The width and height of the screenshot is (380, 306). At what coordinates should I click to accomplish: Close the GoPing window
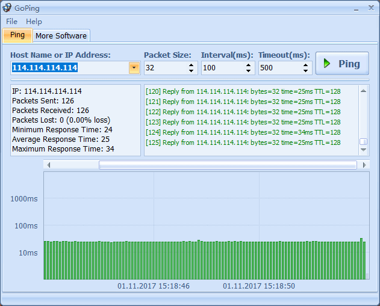tap(371, 8)
